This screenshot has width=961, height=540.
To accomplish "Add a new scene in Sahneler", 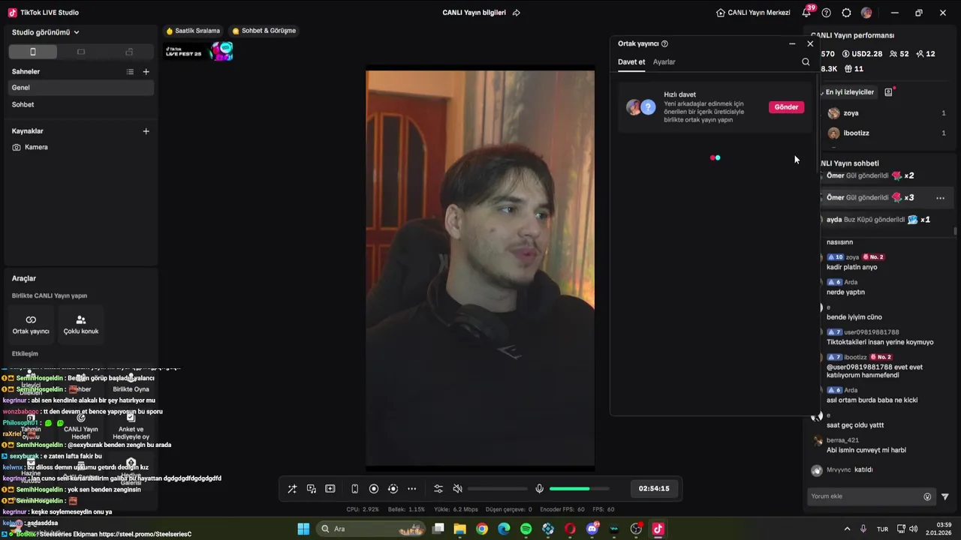I will (146, 72).
